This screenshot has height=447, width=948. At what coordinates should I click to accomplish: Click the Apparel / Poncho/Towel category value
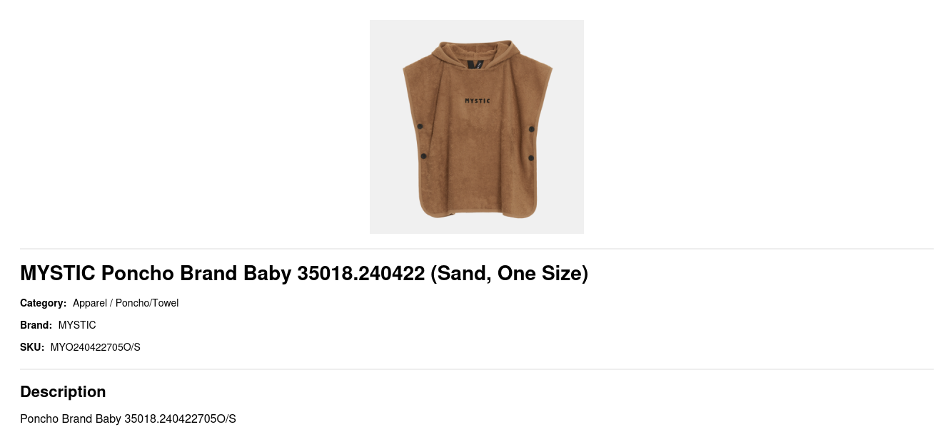126,303
